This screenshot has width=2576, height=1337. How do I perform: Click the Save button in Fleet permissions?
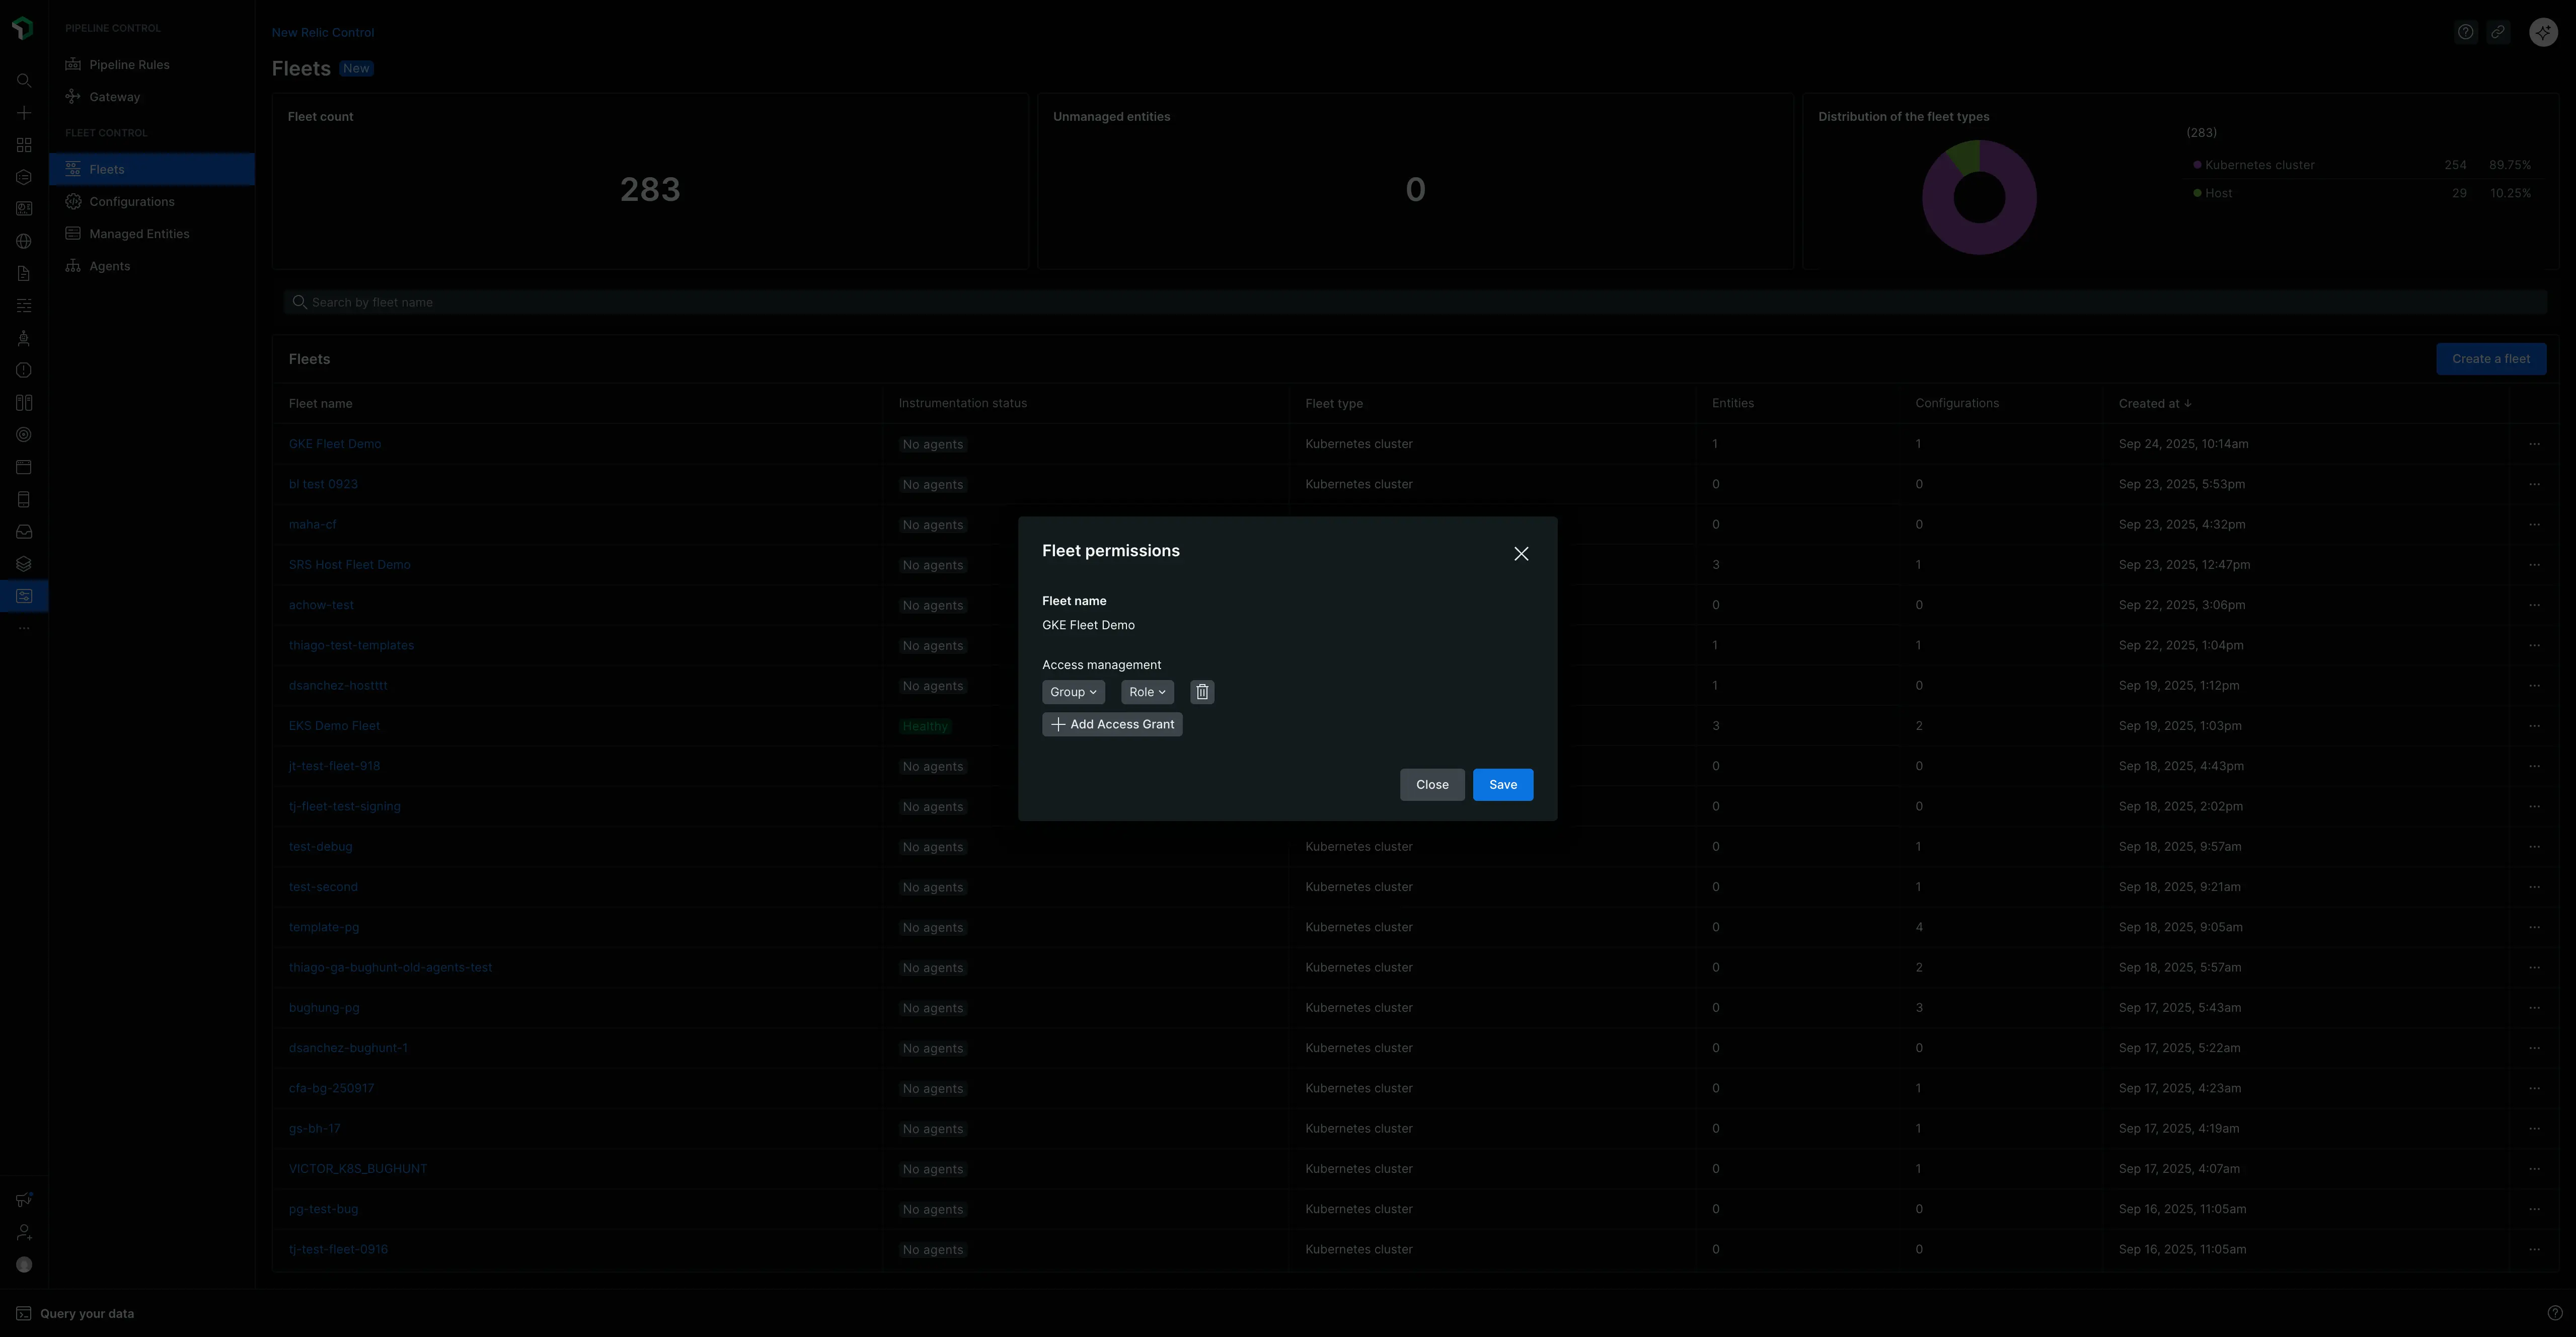[x=1502, y=784]
